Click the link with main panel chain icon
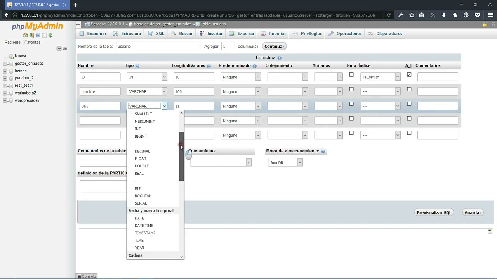Image resolution: width=497 pixels, height=279 pixels. point(65,48)
